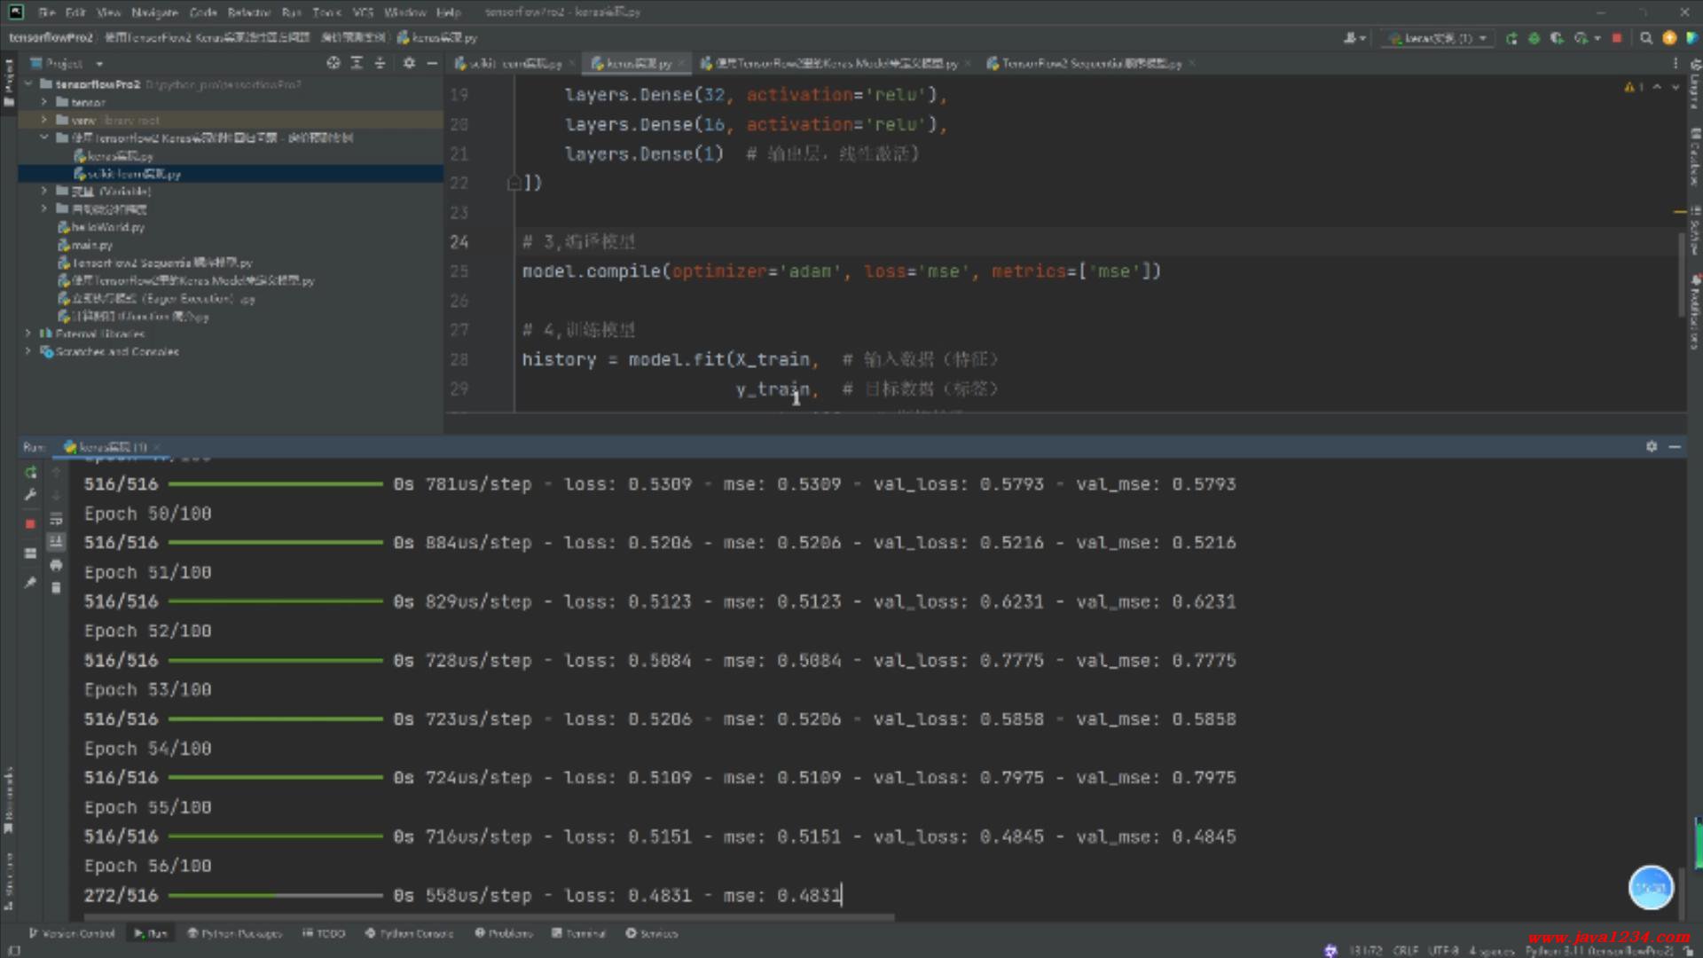1703x958 pixels.
Task: Click Run with Coverage icon
Action: [1557, 38]
